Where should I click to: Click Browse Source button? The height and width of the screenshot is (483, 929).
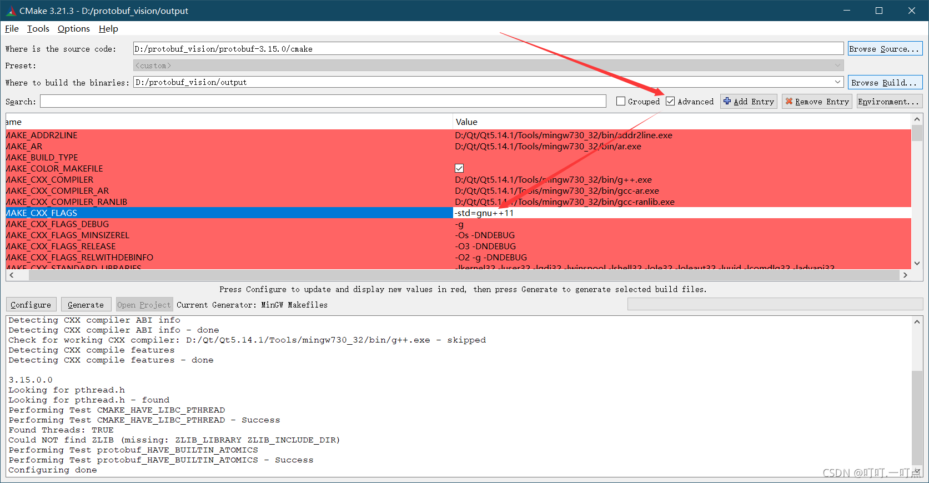[885, 49]
